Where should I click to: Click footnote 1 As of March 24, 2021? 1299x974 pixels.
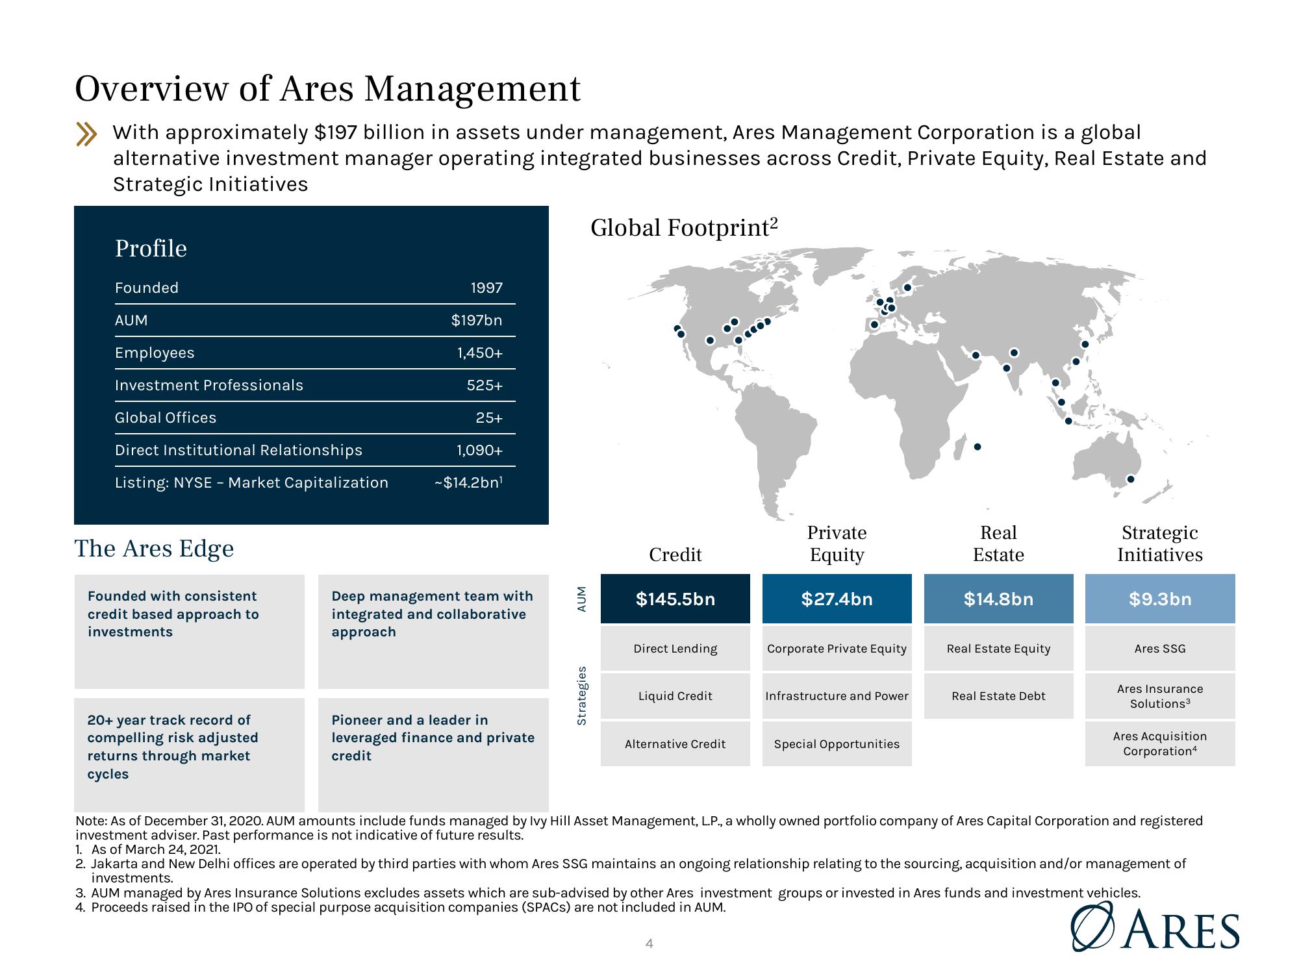pos(148,849)
